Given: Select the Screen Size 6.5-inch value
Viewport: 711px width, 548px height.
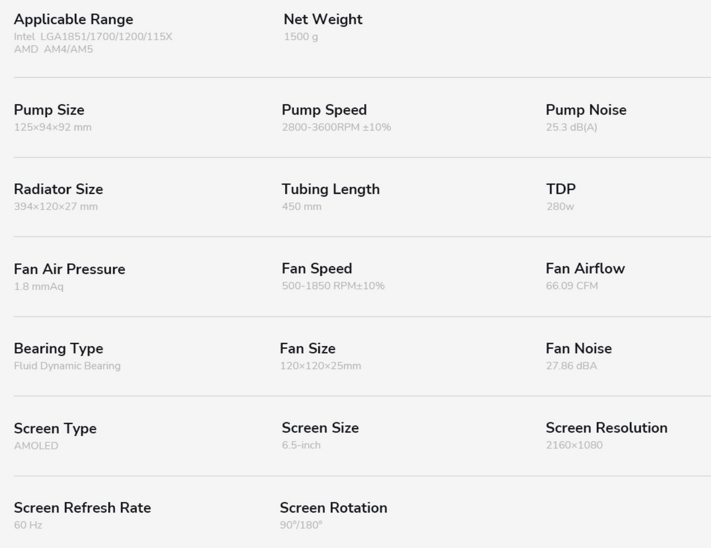Looking at the screenshot, I should [x=301, y=445].
